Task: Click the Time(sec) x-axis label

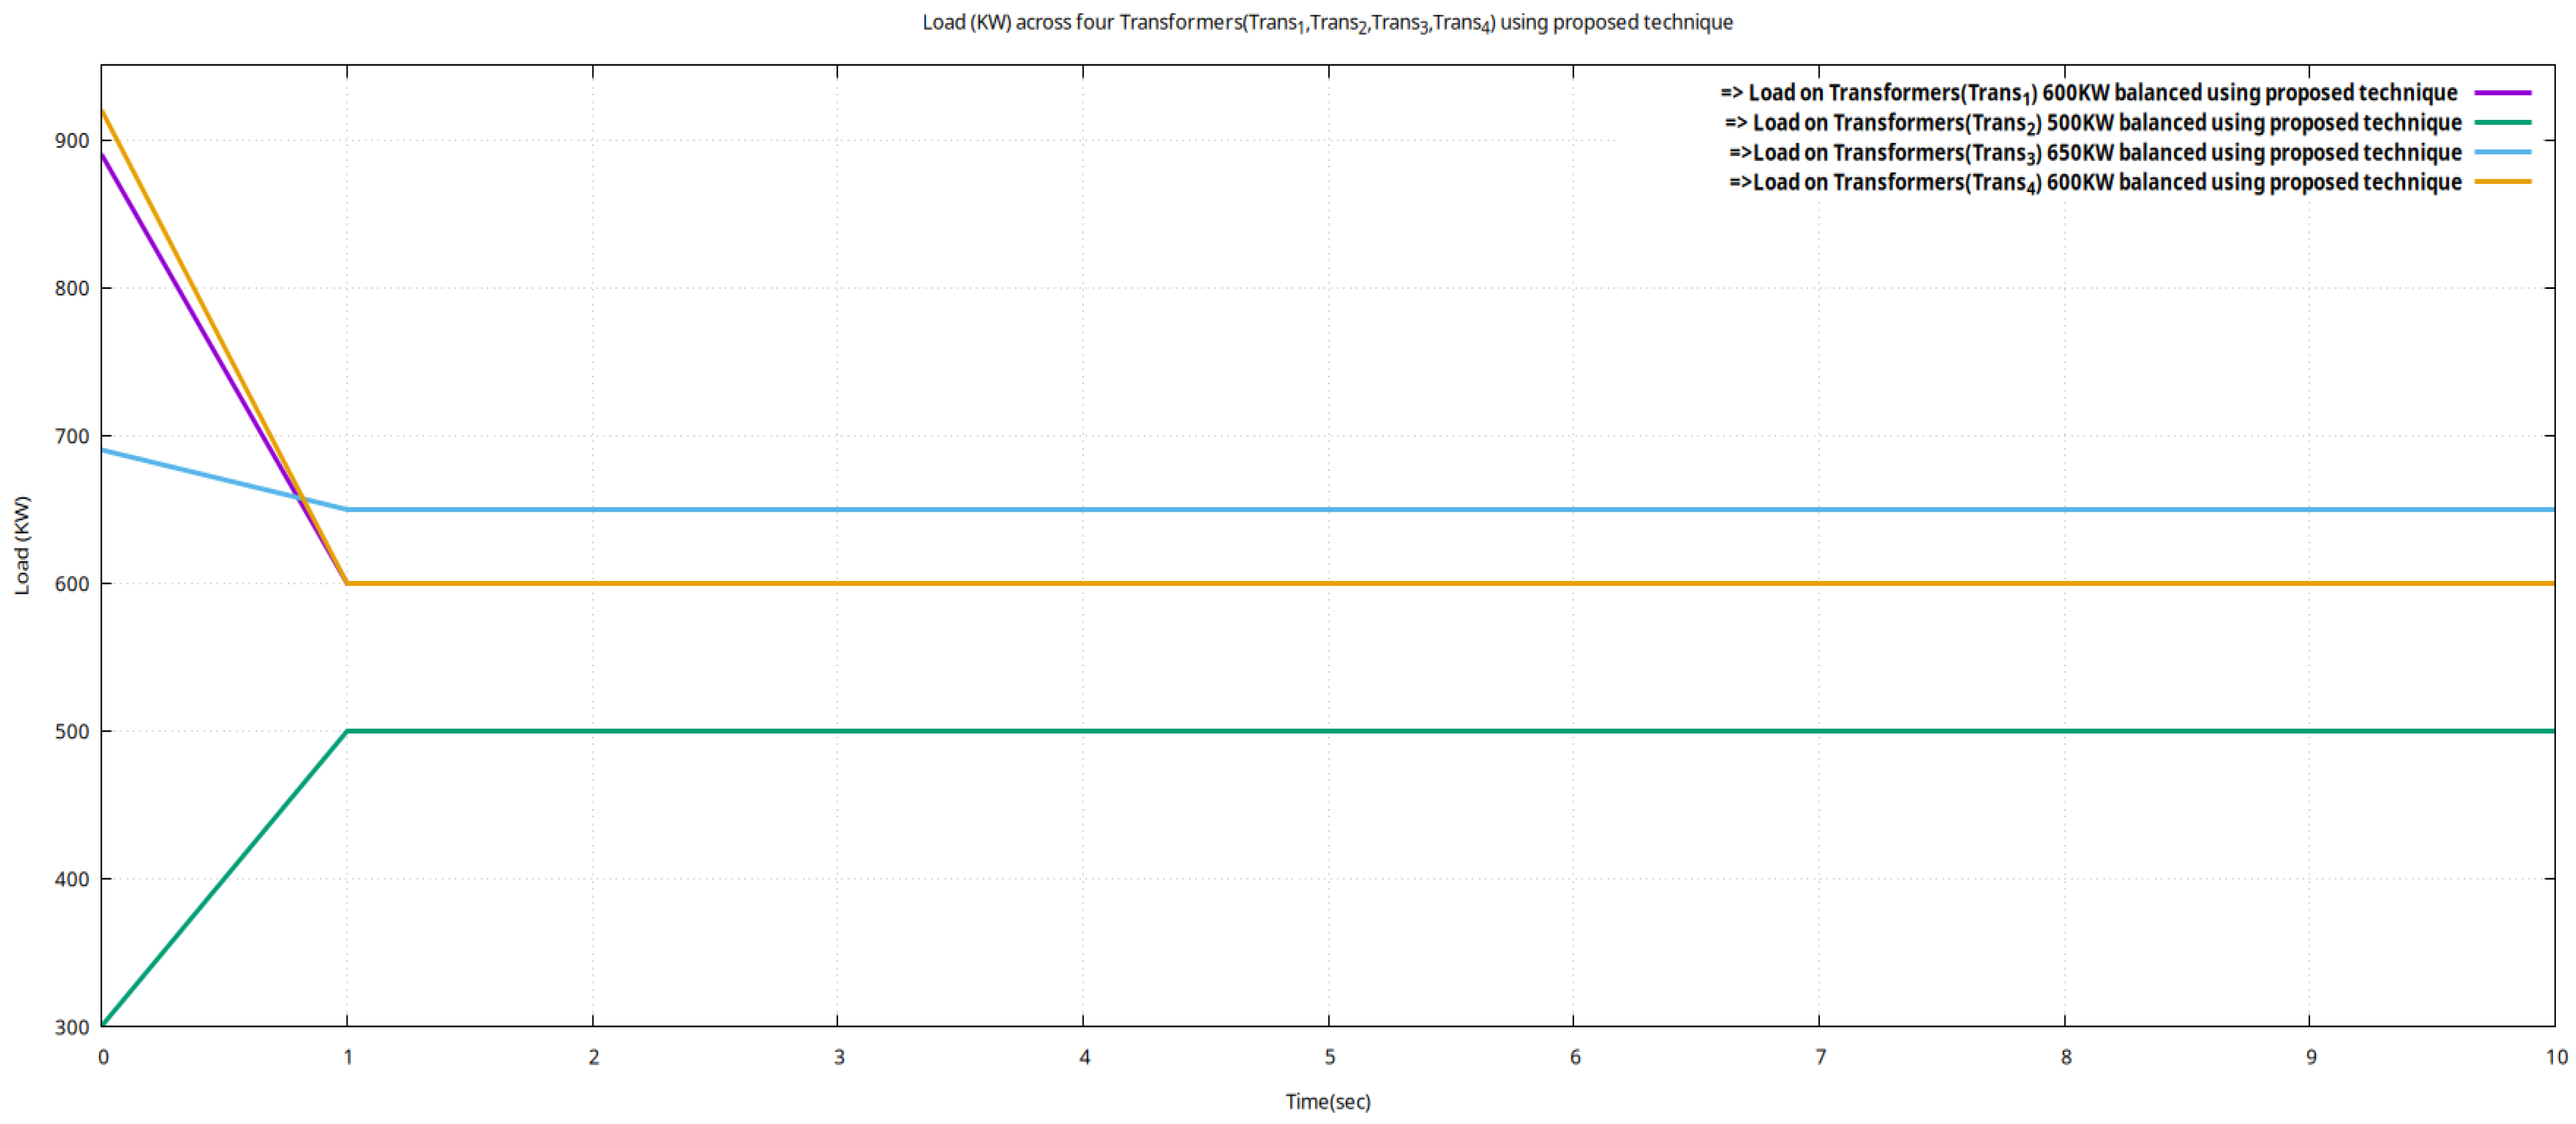Action: click(1327, 1101)
